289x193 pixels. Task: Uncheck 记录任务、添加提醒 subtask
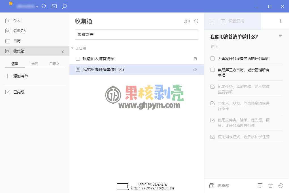click(x=212, y=87)
